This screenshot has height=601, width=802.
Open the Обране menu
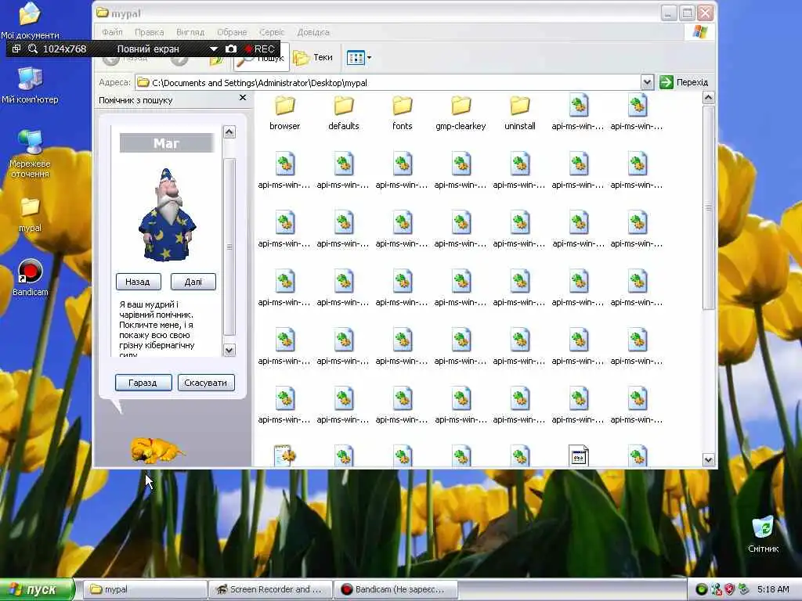232,32
